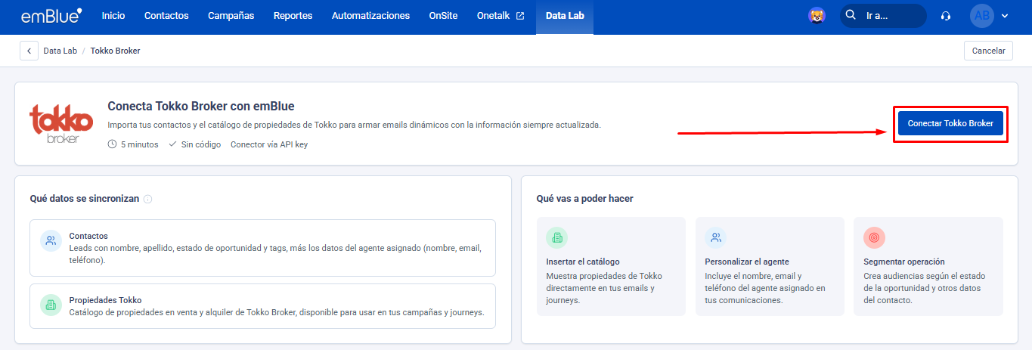
Task: Open the mascot avatar icon in header
Action: click(x=817, y=15)
